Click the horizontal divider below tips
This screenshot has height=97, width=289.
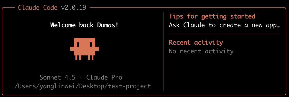point(225,34)
